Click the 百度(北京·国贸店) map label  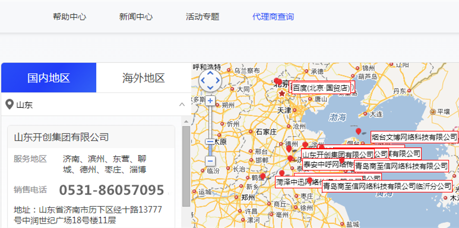[321, 88]
